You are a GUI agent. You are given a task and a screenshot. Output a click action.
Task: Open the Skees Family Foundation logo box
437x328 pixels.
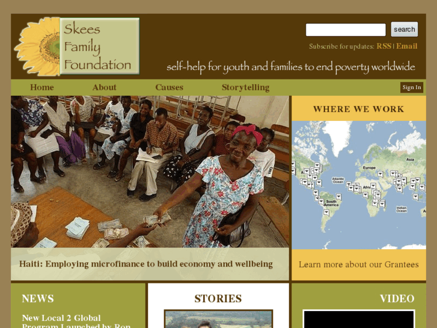pos(100,46)
